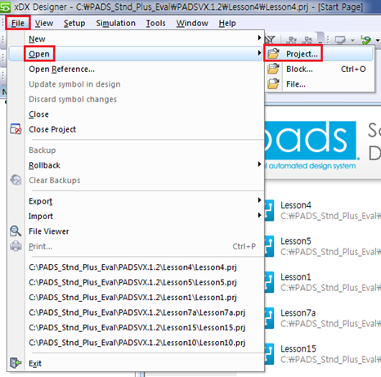The height and width of the screenshot is (377, 381).
Task: Click the Block folder icon in submenu
Action: (273, 69)
